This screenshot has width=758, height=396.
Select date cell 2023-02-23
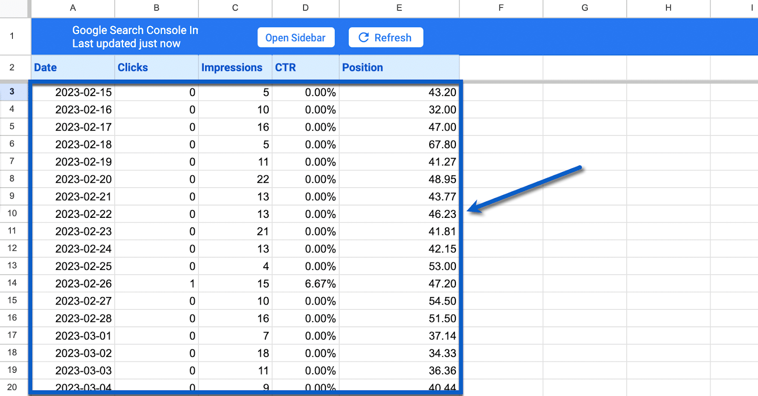73,232
